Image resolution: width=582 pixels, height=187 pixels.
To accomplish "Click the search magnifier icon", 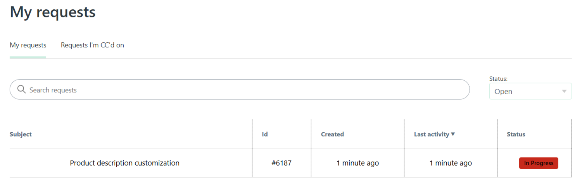I will [x=22, y=90].
